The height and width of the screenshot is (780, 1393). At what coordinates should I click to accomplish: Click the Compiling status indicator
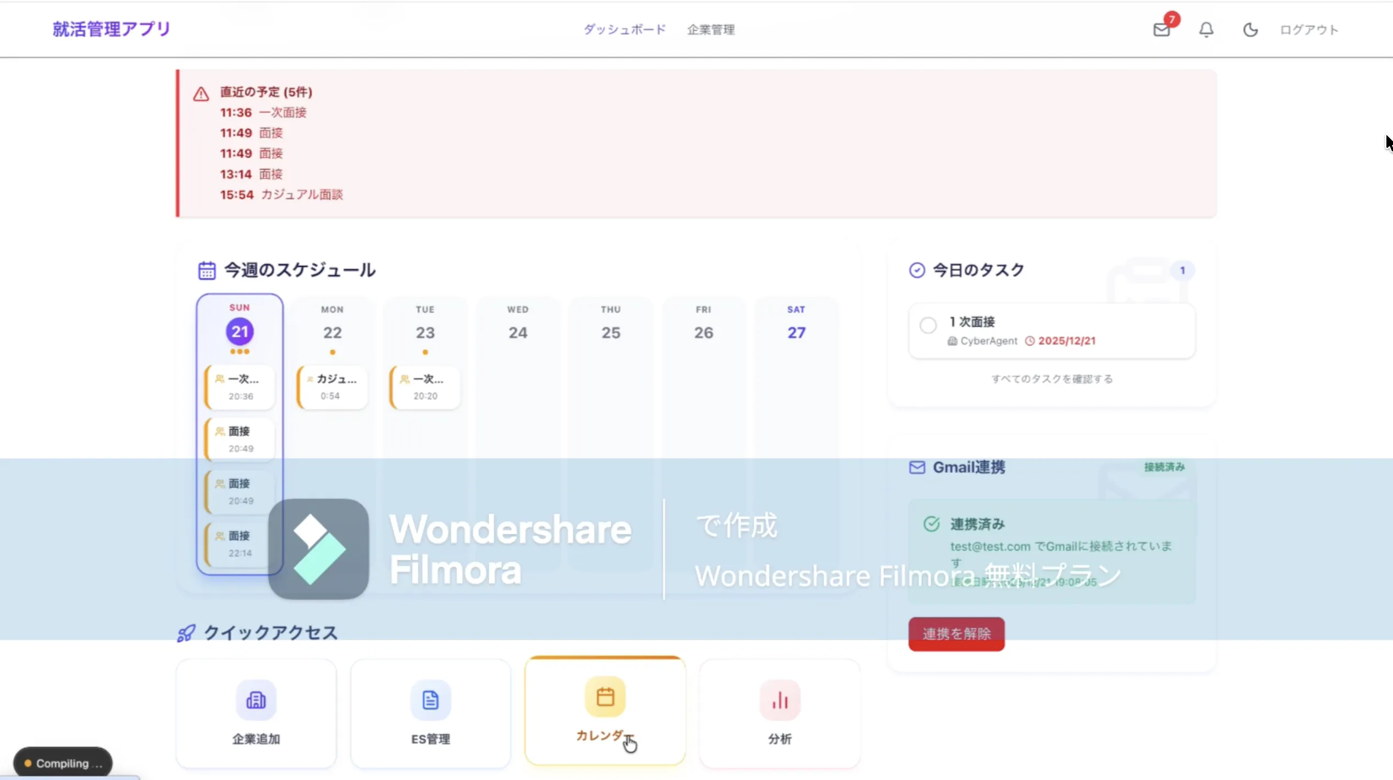pyautogui.click(x=63, y=763)
